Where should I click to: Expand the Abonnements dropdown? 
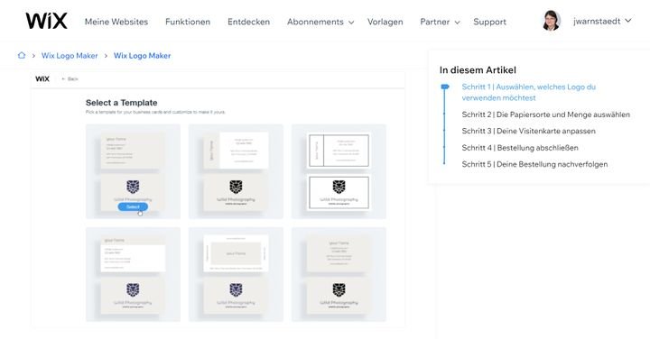320,22
